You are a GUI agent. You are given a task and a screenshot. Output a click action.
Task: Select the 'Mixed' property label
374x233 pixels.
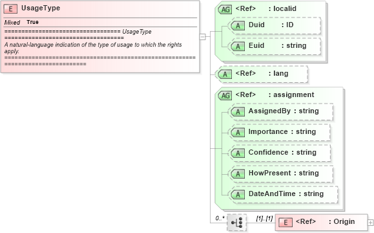[x=12, y=23]
